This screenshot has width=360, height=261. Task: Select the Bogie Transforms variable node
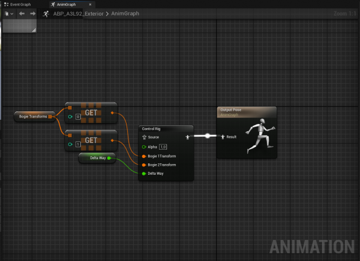point(31,116)
